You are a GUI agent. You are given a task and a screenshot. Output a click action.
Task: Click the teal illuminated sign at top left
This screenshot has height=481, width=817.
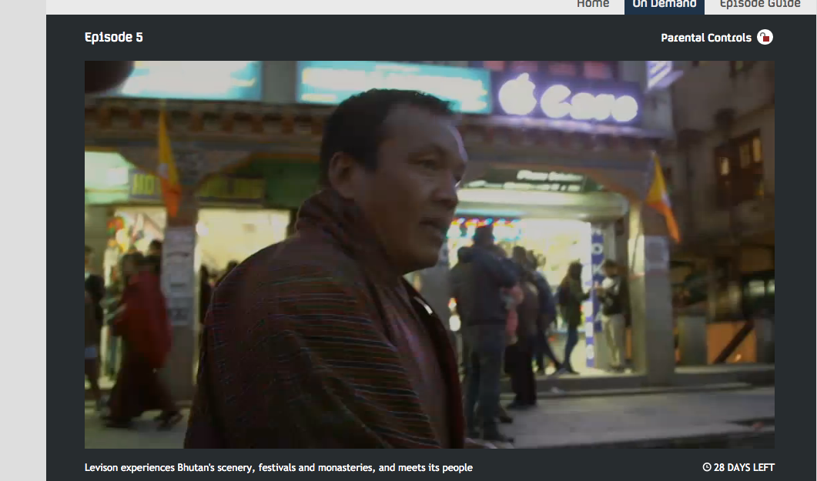(193, 79)
